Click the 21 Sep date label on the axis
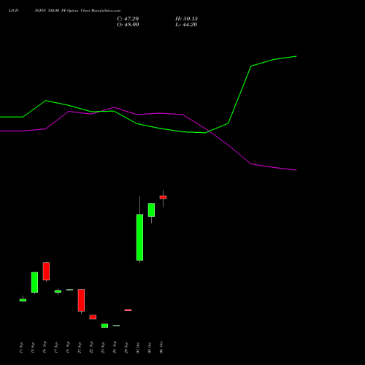 80,347
